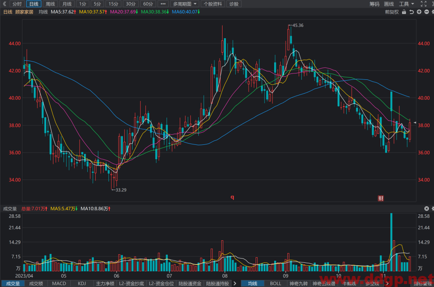Open chart settings gear icon at top right

[x=433, y=12]
